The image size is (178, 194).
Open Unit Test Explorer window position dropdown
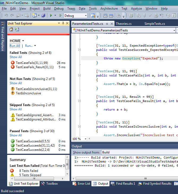tap(59, 23)
